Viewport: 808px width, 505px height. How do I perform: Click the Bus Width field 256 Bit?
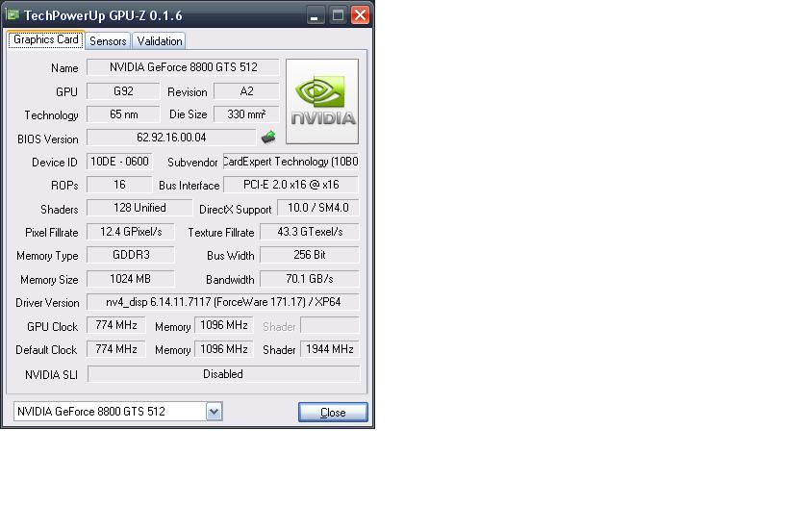click(x=309, y=255)
